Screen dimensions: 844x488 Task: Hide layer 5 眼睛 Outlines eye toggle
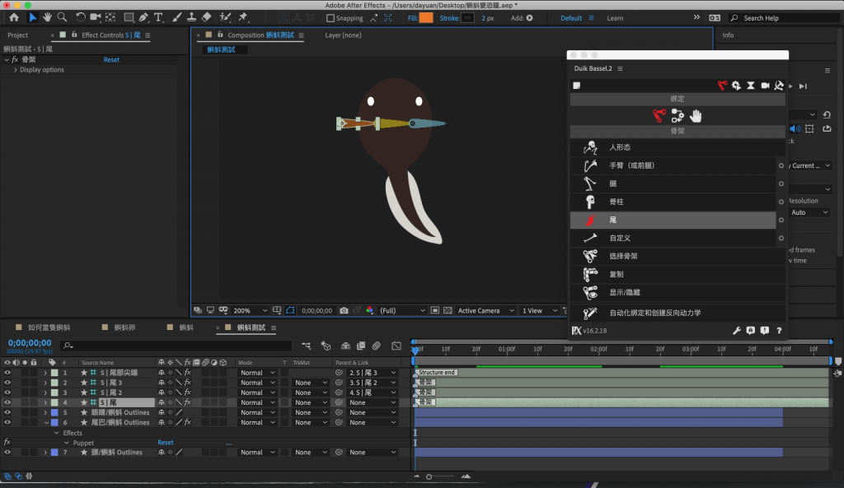tap(7, 412)
